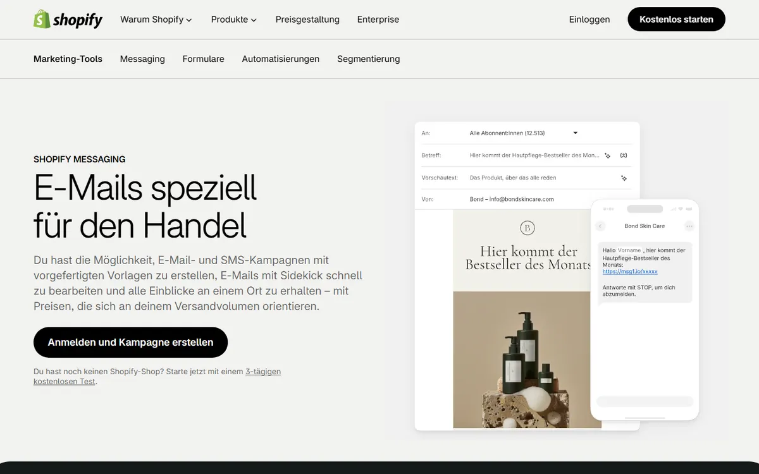This screenshot has width=759, height=474.
Task: Click the SHOPIFY MESSAGING label
Action: tap(80, 159)
